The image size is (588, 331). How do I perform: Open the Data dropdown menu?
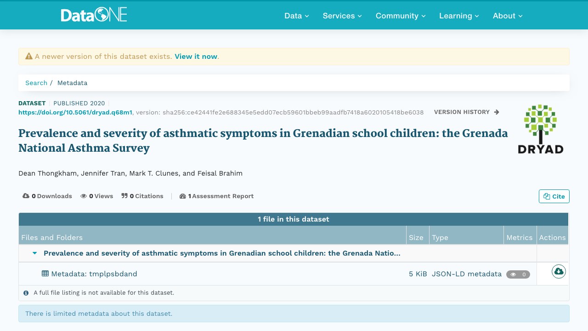point(297,16)
